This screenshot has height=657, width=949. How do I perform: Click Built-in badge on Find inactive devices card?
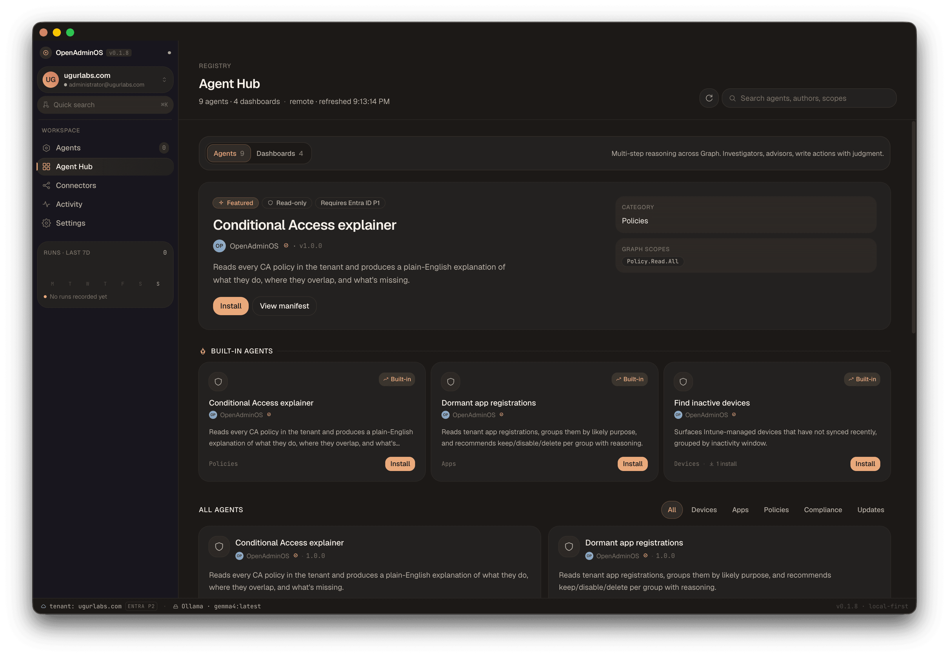point(862,379)
